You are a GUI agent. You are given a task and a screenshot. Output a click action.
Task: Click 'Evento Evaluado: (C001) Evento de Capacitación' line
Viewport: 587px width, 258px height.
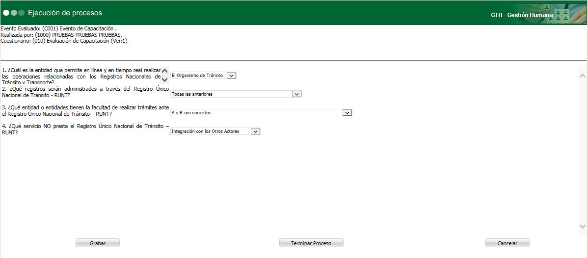point(59,28)
